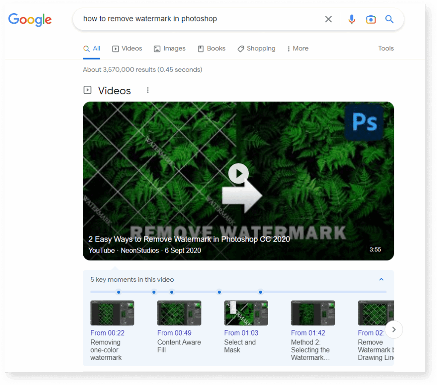Click the Shopping tag icon
This screenshot has height=385, width=437.
(240, 49)
